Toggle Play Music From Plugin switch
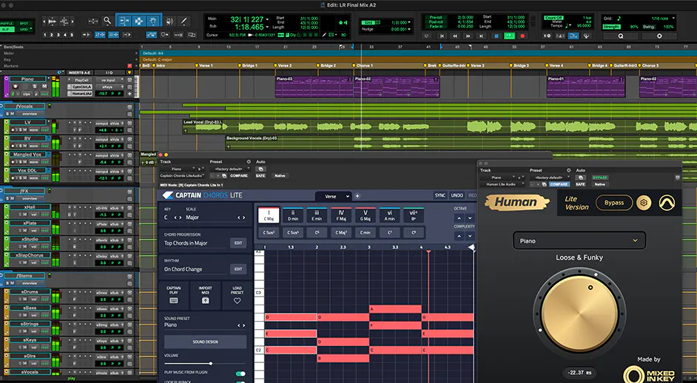This screenshot has height=383, width=697. (x=240, y=373)
